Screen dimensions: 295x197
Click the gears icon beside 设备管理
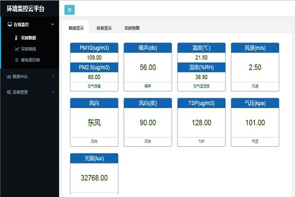[x=9, y=92]
